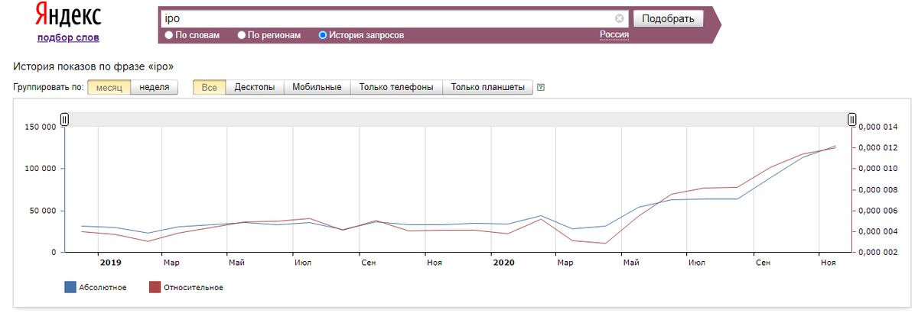Viewport: 918px width, 313px height.
Task: Select the По словам radio button
Action: tap(169, 35)
